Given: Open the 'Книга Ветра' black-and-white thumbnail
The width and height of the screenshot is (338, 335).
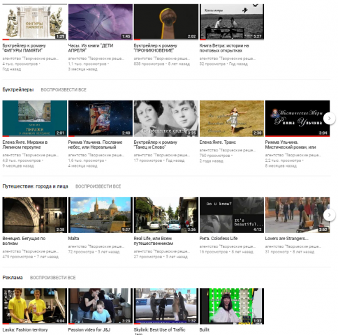Looking at the screenshot, I should [232, 22].
